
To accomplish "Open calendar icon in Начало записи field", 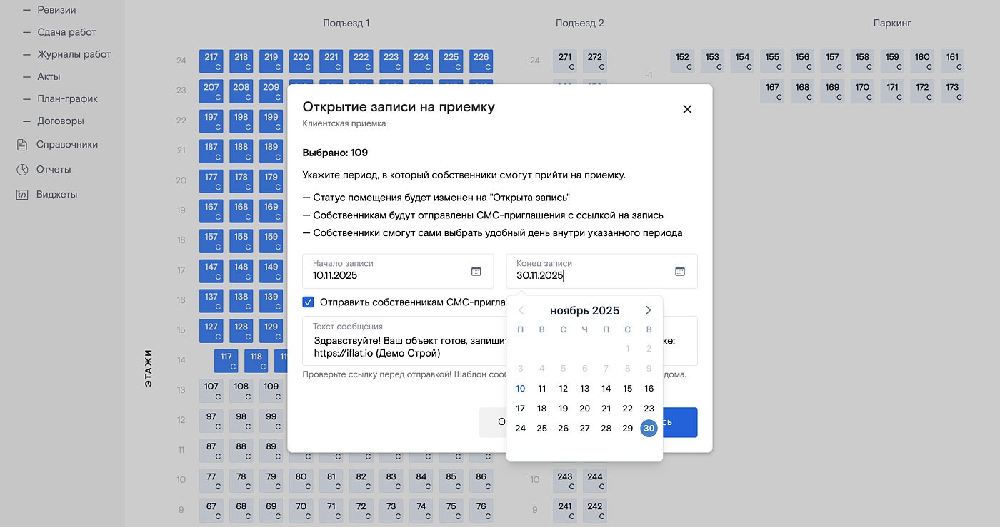I will point(476,272).
